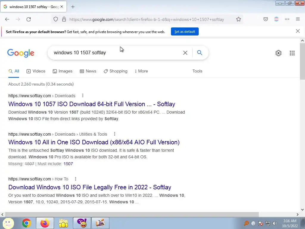Open Windows 10 All in One ISO link
This screenshot has height=229, width=305.
(x=94, y=142)
